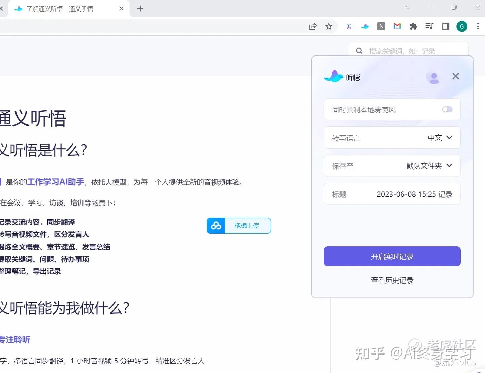The image size is (485, 373).
Task: Click the 整理笔记，导出记录 line
Action: click(x=30, y=271)
